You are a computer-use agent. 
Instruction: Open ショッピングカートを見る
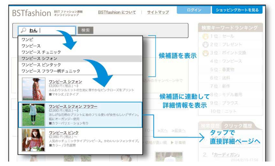[x=237, y=10]
